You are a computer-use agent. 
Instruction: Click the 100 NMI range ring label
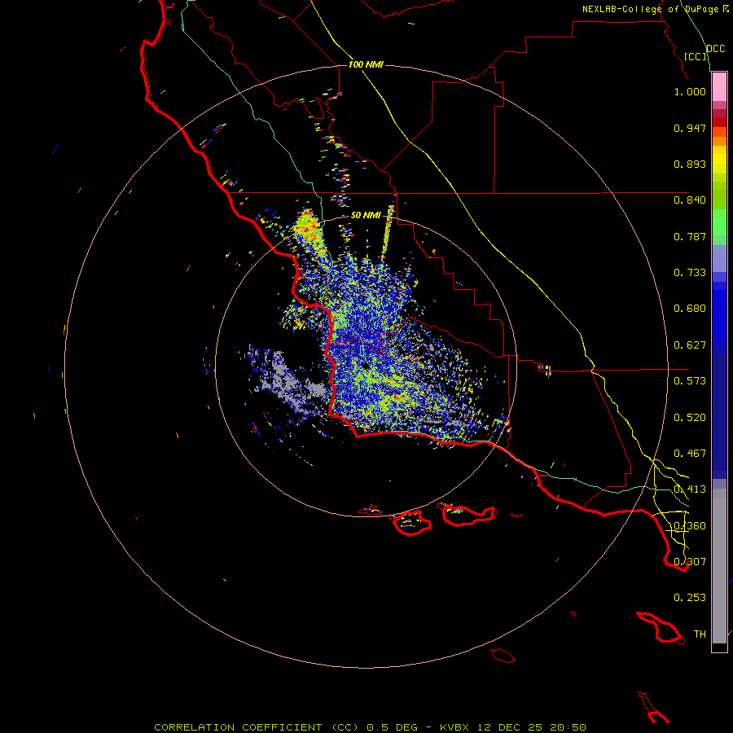[x=366, y=64]
